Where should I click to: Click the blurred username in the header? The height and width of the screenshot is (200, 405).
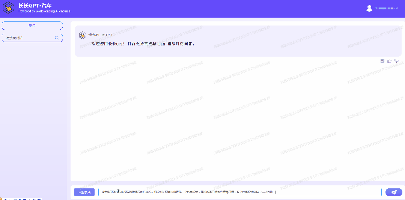(x=385, y=8)
